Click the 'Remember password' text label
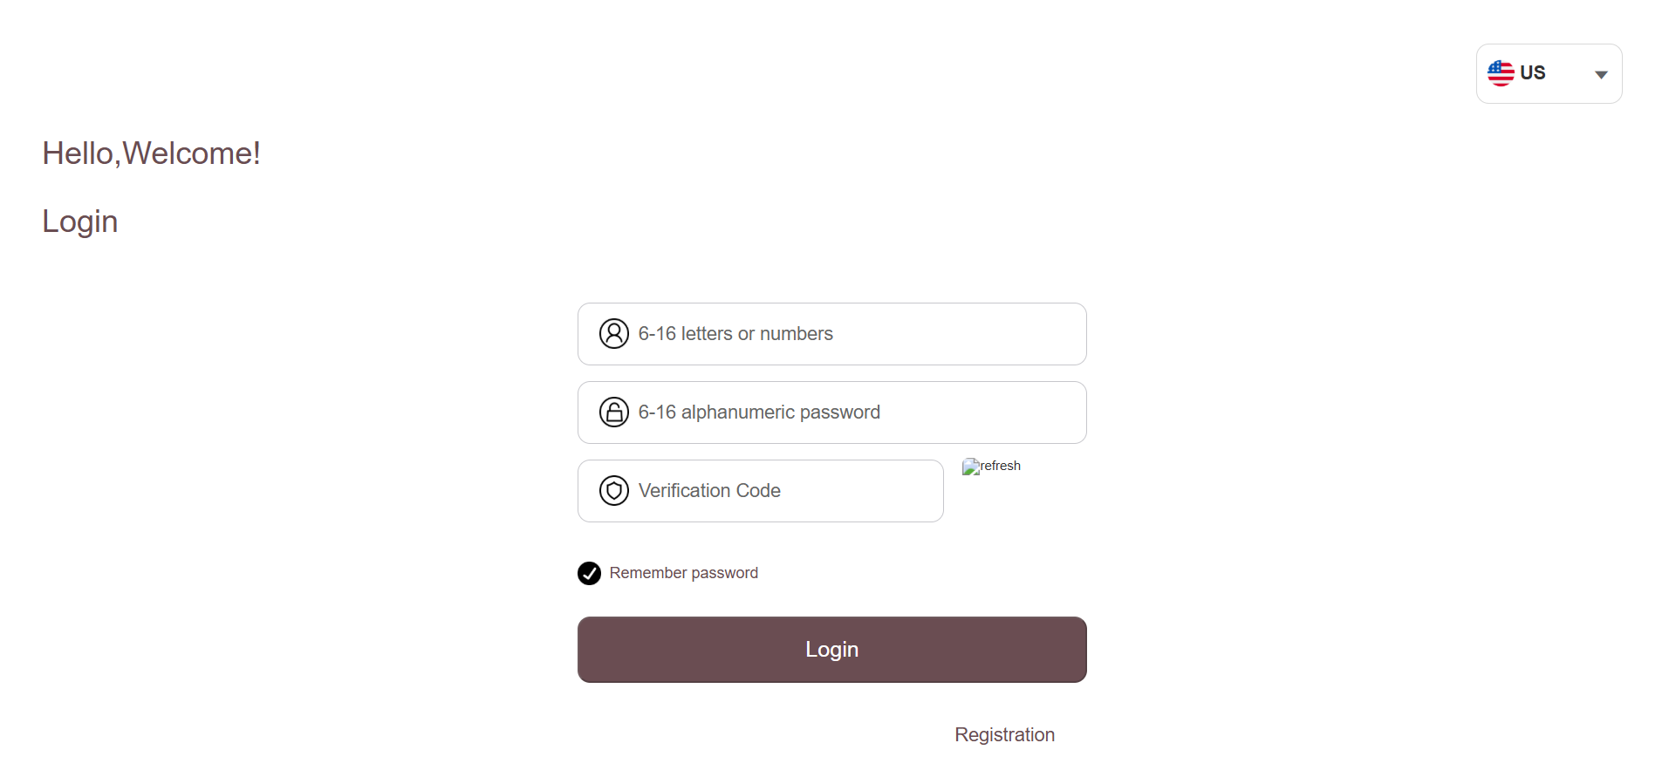 683,573
